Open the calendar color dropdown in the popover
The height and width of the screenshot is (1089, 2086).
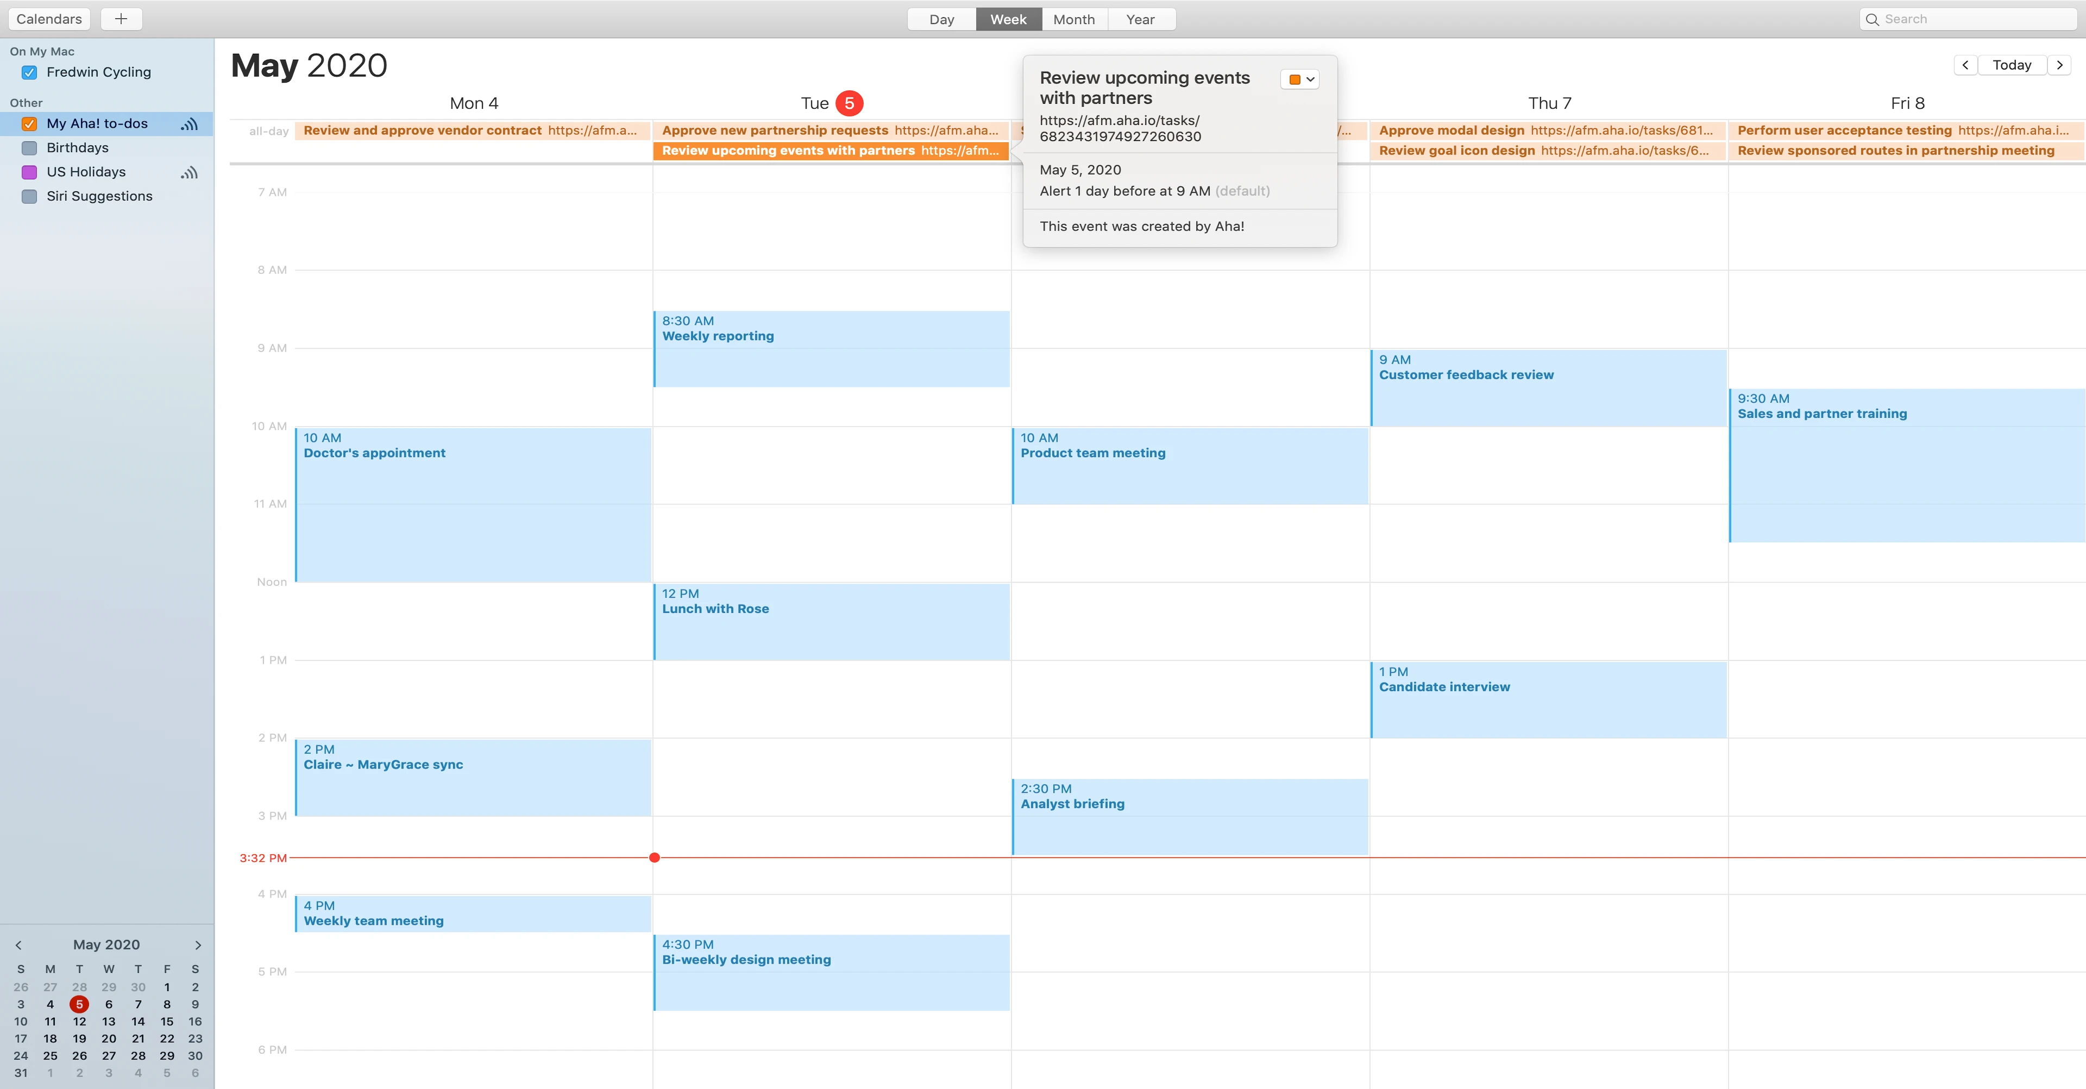1309,79
